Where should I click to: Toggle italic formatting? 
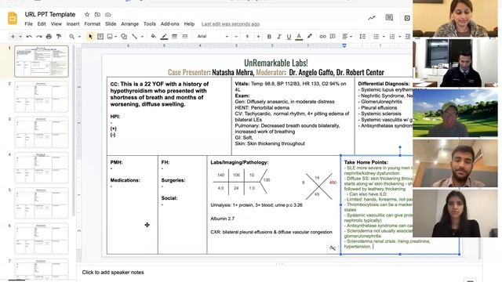coord(279,37)
